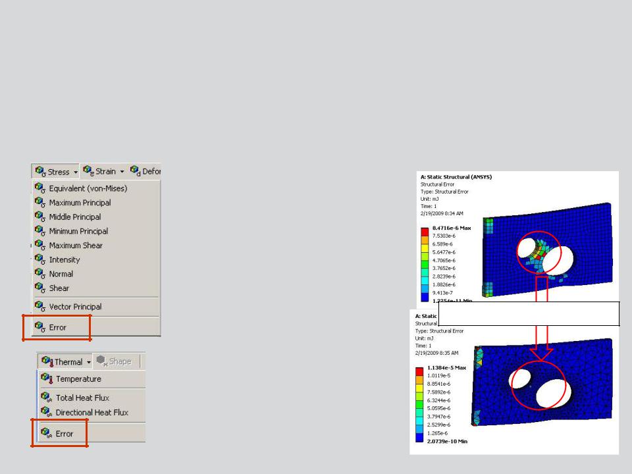Click the 8.4716e-6 Max legend value
The image size is (632, 474).
tap(452, 228)
